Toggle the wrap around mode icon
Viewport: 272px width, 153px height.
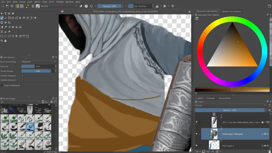pos(173,6)
